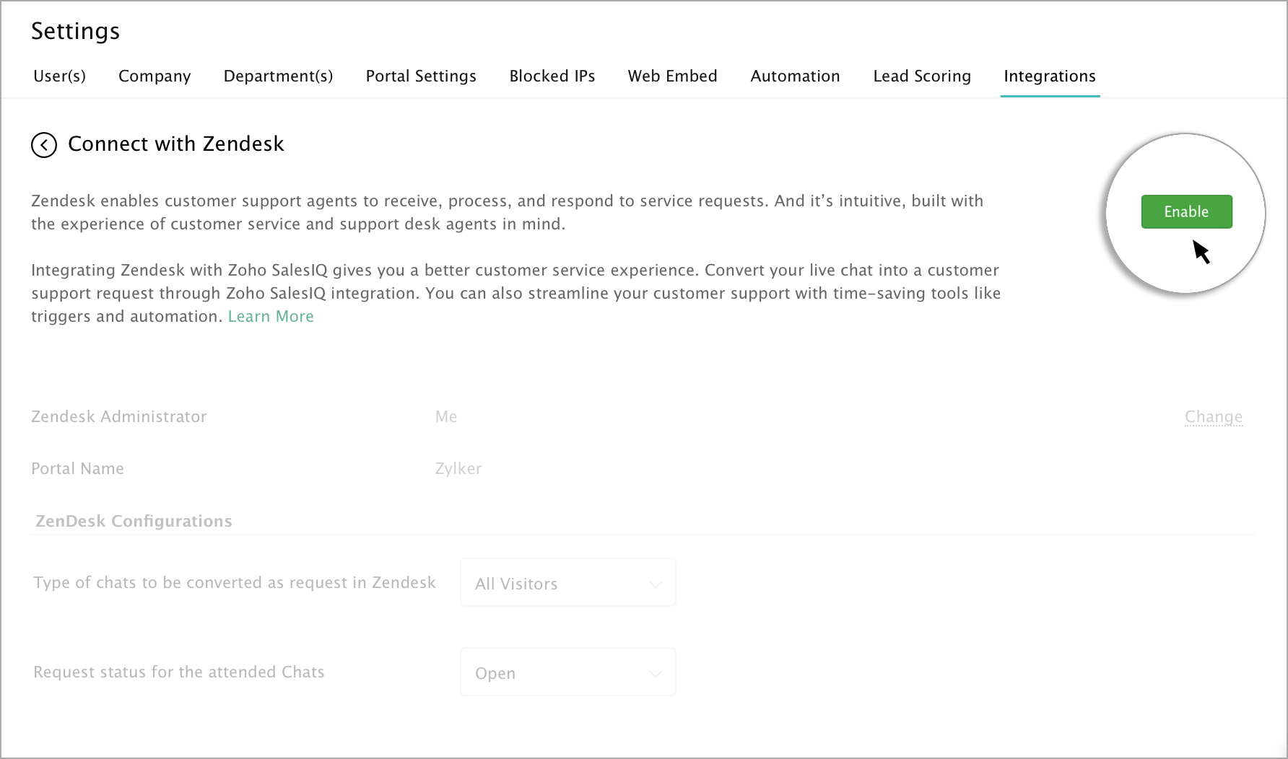Click the Settings page heading
The height and width of the screenshot is (759, 1288).
pos(76,31)
